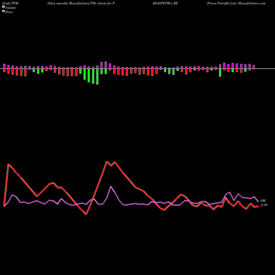
Task: Click the Volume legend color swatch
Action: [3, 7]
